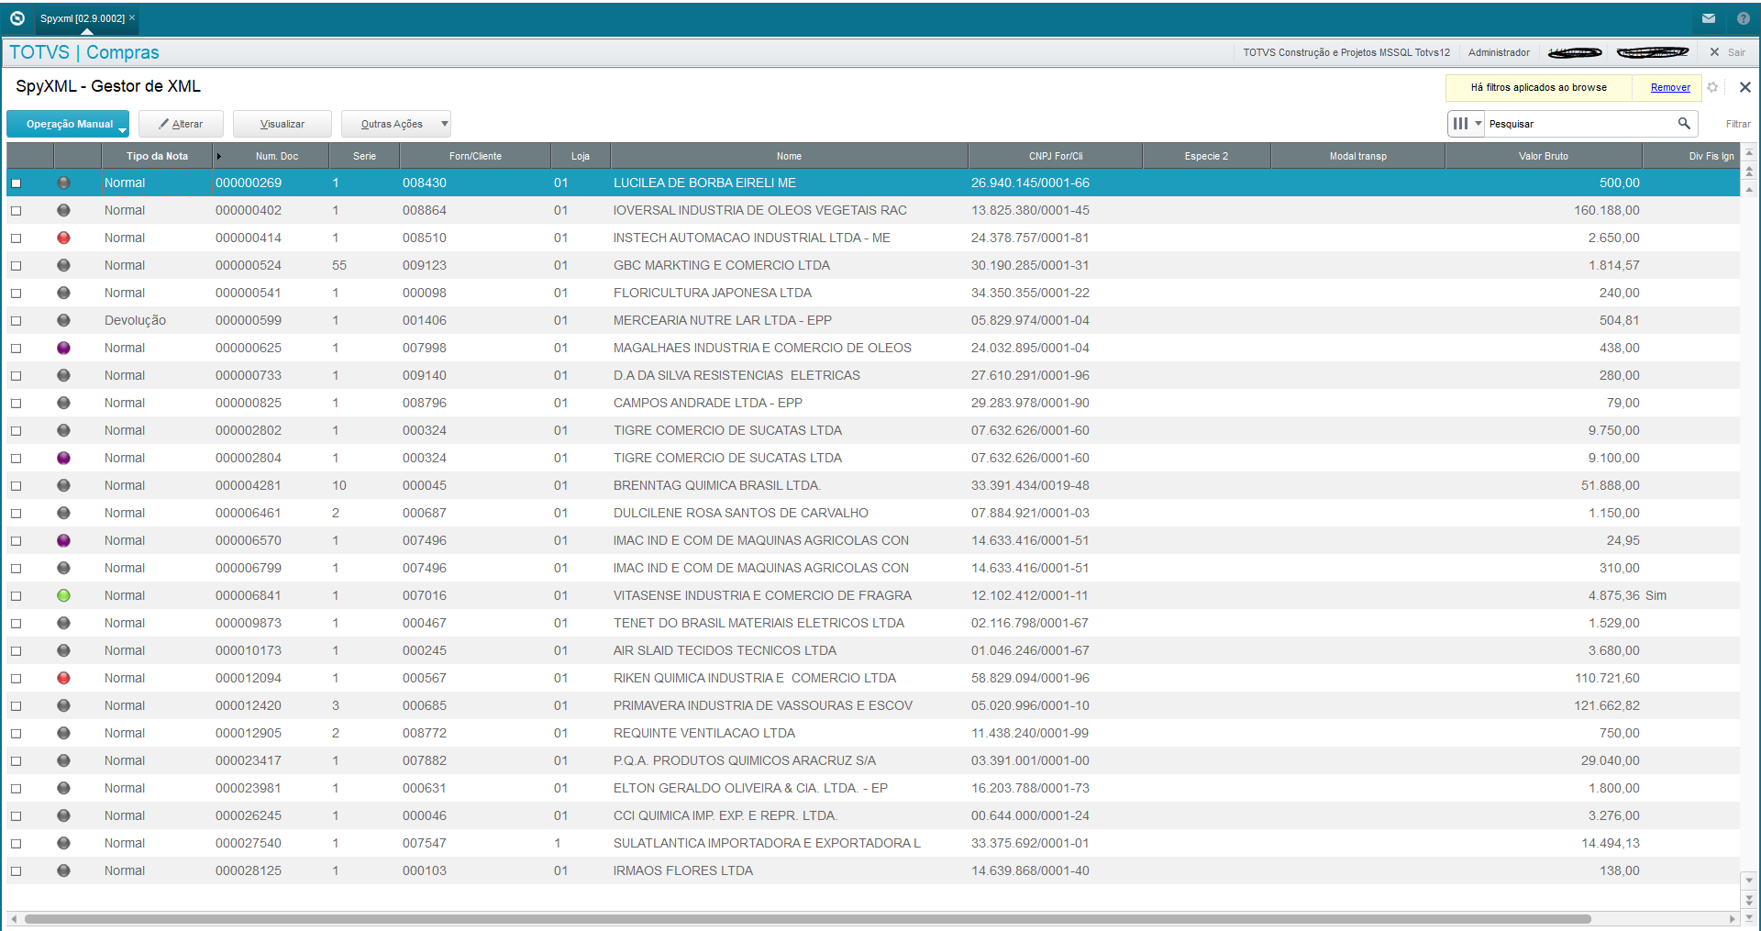
Task: Open the help question mark icon
Action: [x=1743, y=18]
